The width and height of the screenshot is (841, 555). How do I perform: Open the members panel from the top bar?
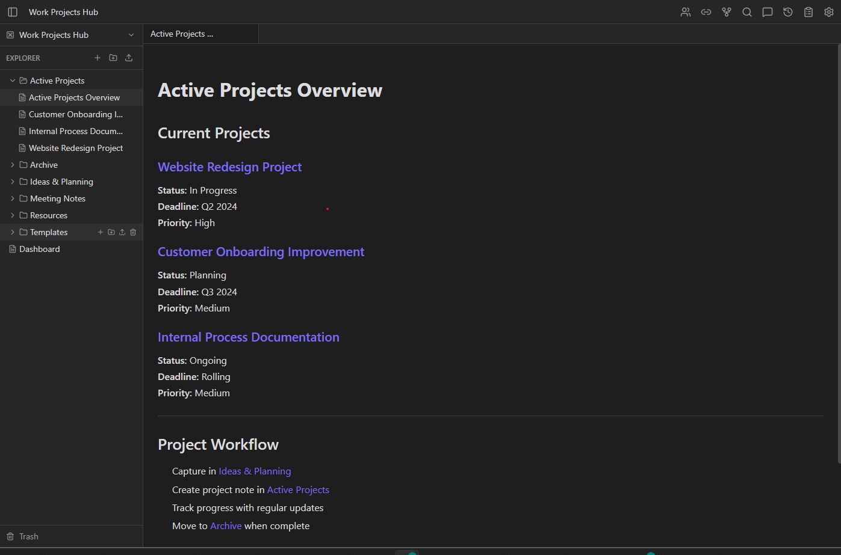tap(686, 11)
